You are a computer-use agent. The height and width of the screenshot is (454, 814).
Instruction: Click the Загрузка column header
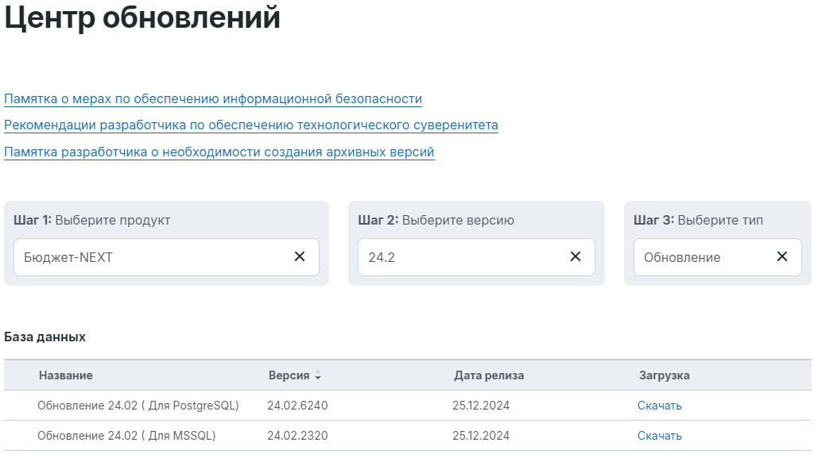(x=665, y=375)
